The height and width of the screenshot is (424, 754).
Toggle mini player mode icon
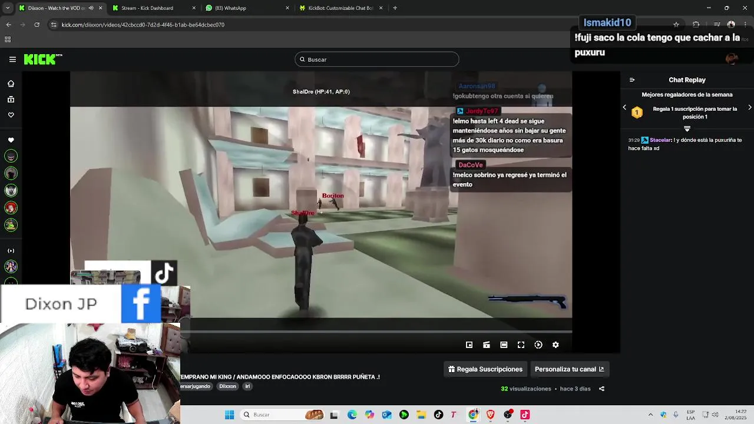(469, 345)
